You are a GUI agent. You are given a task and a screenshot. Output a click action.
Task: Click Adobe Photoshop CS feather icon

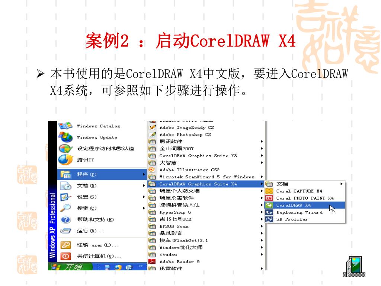[x=152, y=134]
